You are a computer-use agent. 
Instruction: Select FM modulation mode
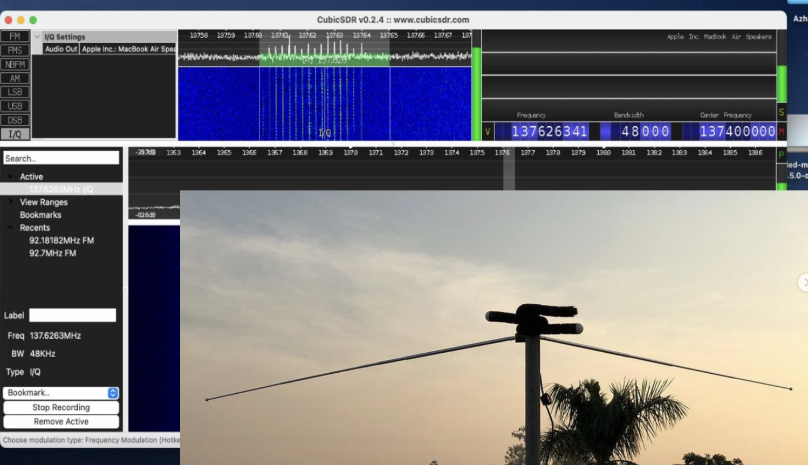(x=15, y=36)
